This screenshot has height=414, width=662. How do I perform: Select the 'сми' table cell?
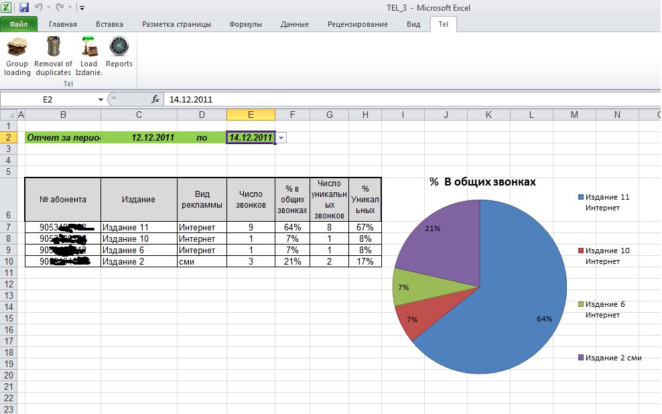[202, 261]
